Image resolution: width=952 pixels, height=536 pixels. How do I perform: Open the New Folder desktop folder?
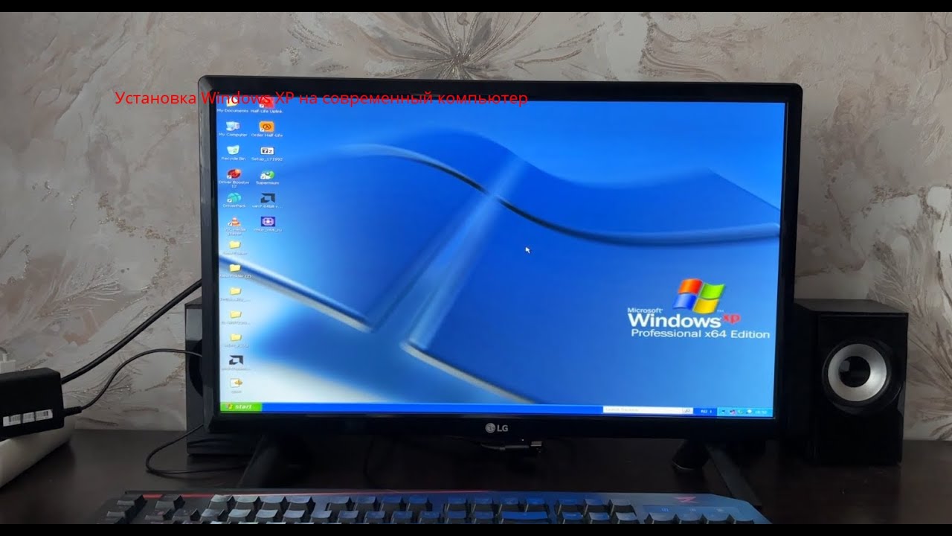pyautogui.click(x=235, y=247)
